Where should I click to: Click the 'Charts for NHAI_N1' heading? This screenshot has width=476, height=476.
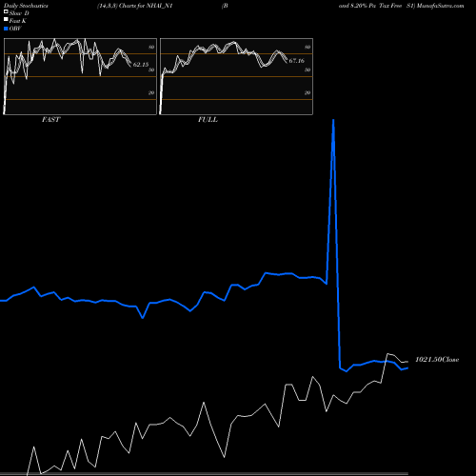[x=146, y=6]
